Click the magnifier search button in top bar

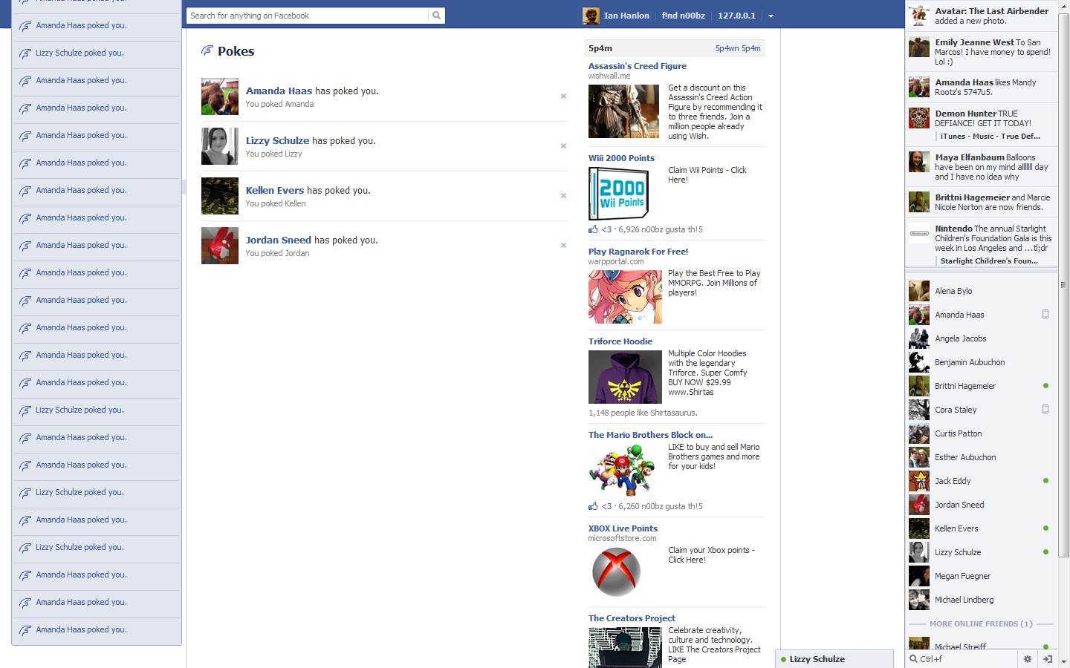[436, 16]
